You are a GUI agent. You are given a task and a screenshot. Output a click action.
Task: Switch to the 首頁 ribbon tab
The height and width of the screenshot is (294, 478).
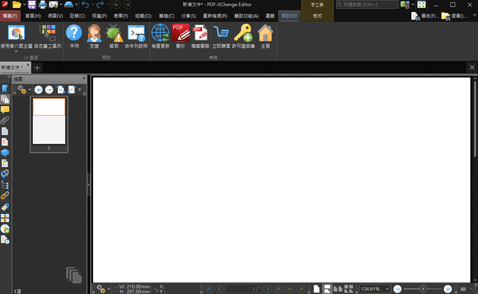[x=34, y=16]
